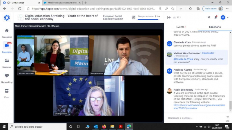Switch to the Evento chat tab
232x130 pixels.
point(181,27)
